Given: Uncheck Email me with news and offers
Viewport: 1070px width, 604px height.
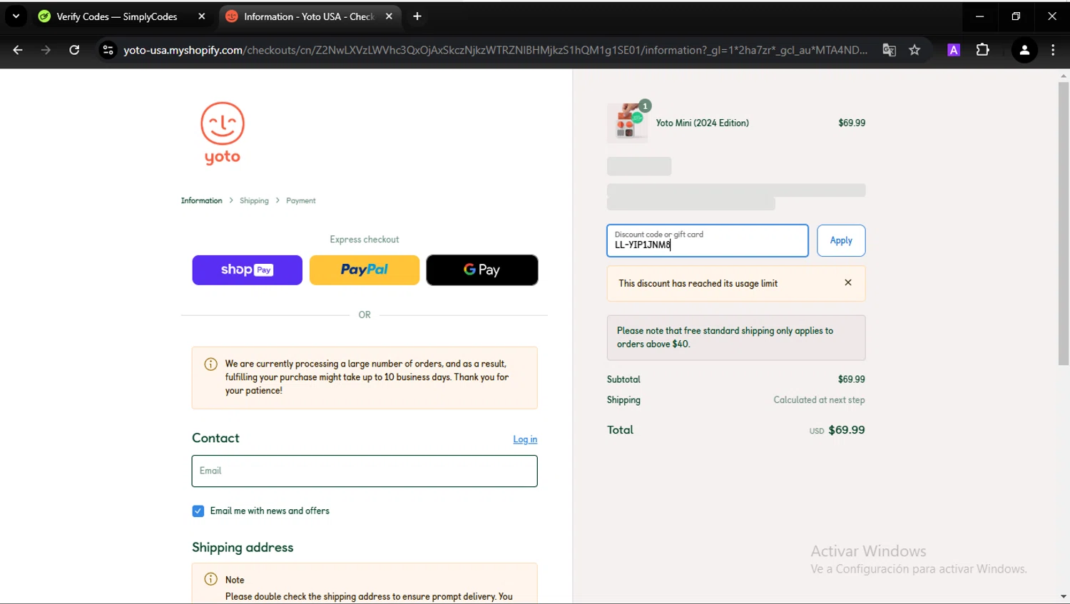Looking at the screenshot, I should (x=198, y=511).
